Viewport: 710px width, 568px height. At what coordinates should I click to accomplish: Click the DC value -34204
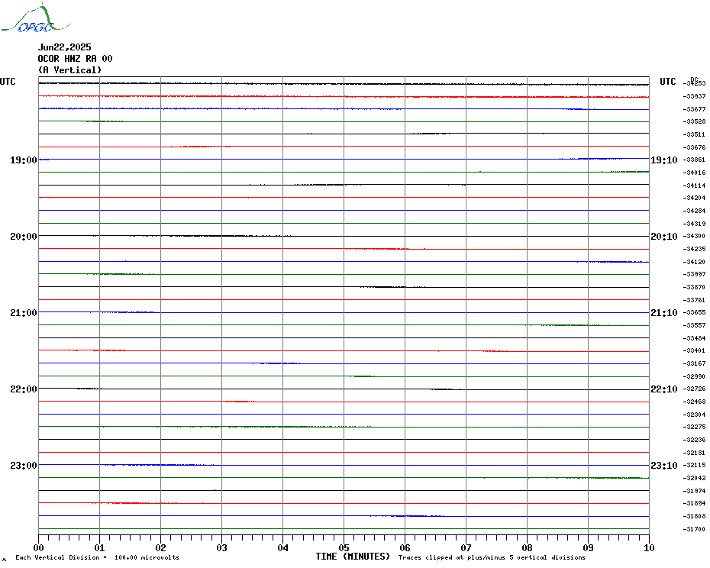pyautogui.click(x=694, y=198)
